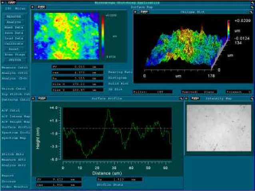Click the Zygo logo in the Surface Profile window

(42, 98)
